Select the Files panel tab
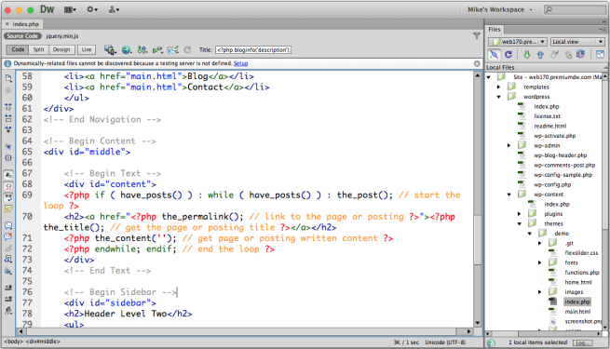The height and width of the screenshot is (349, 610). (495, 30)
